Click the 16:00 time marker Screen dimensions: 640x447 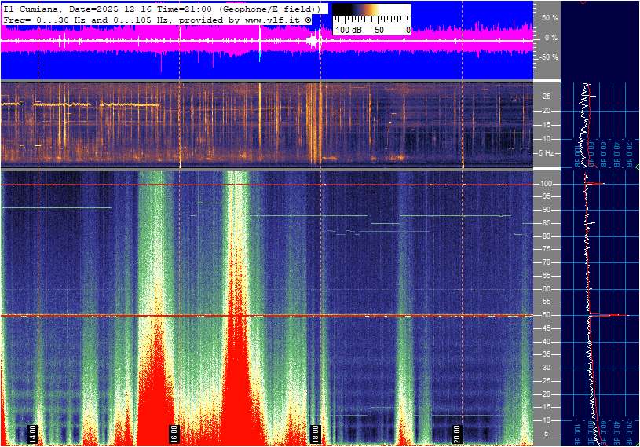tap(174, 433)
